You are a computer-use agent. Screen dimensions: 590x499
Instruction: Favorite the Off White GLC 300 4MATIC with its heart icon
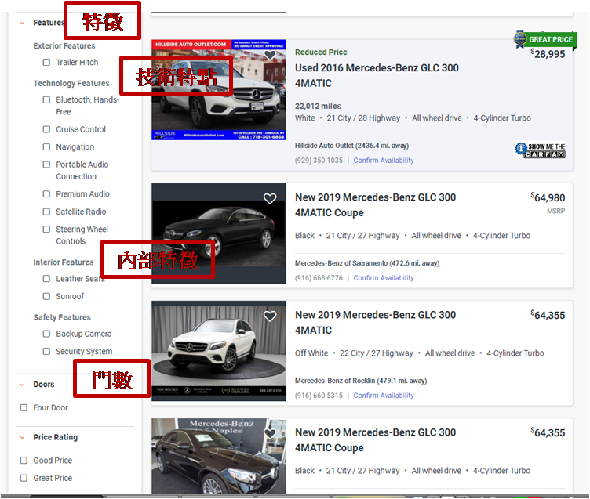tap(270, 316)
